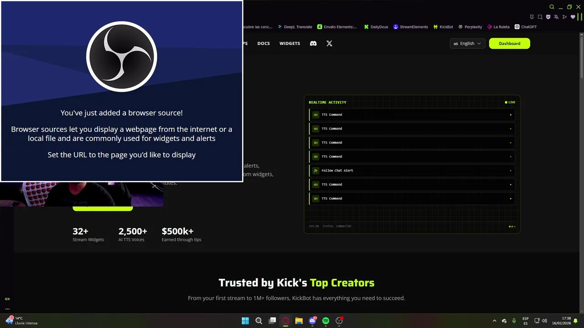Click the translate page icon in the toolbar
This screenshot has height=328, width=584.
(556, 17)
